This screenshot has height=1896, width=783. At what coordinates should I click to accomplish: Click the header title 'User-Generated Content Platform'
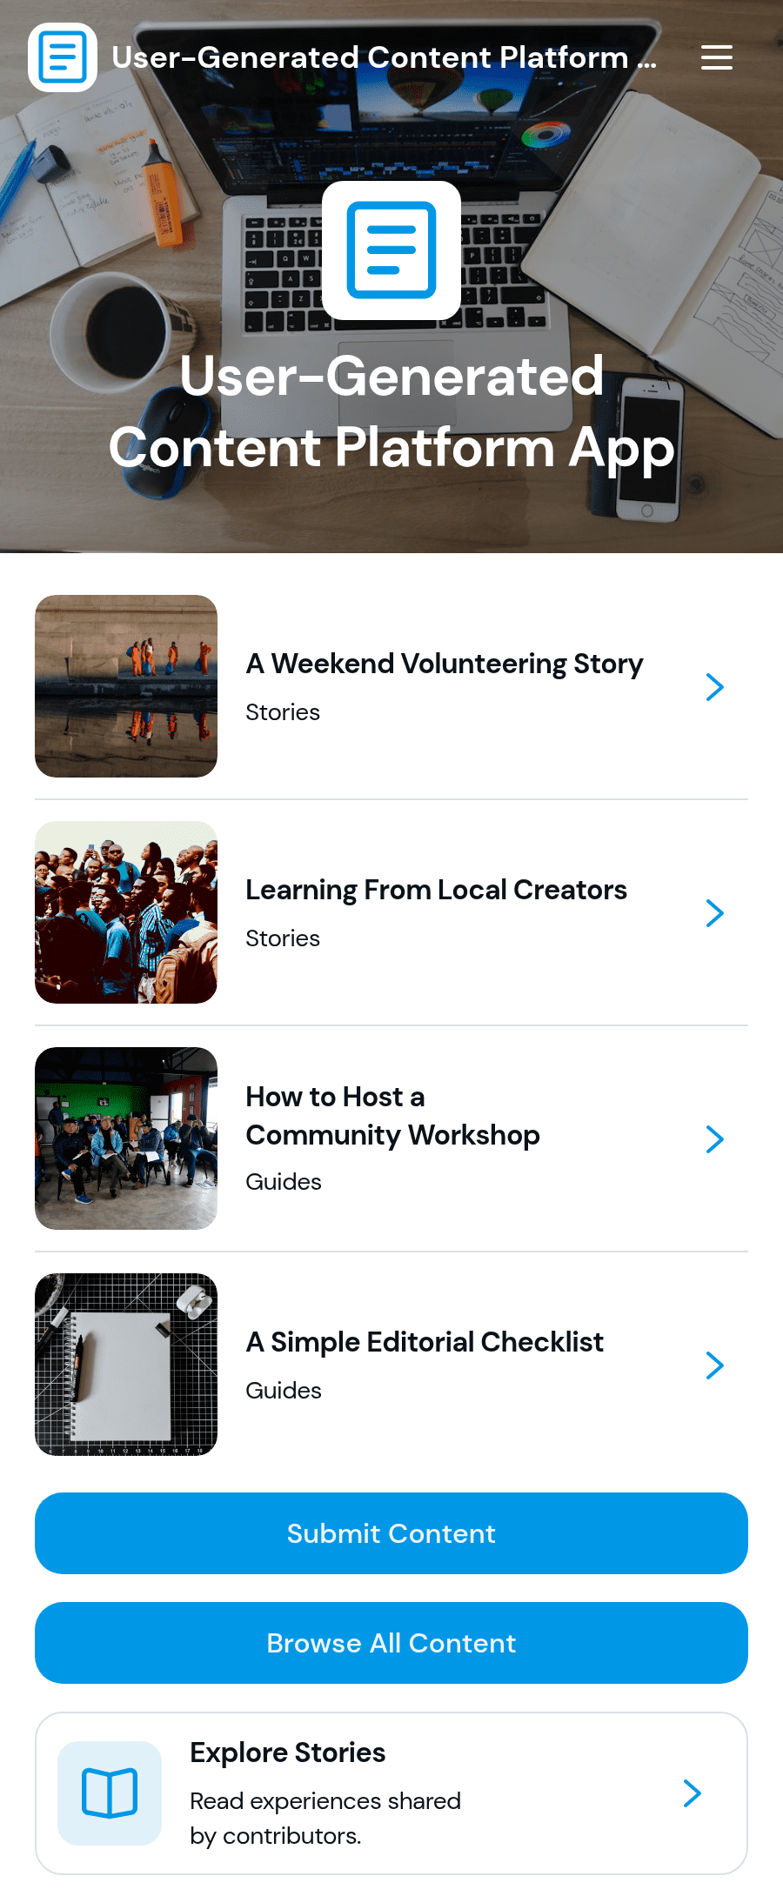coord(385,57)
